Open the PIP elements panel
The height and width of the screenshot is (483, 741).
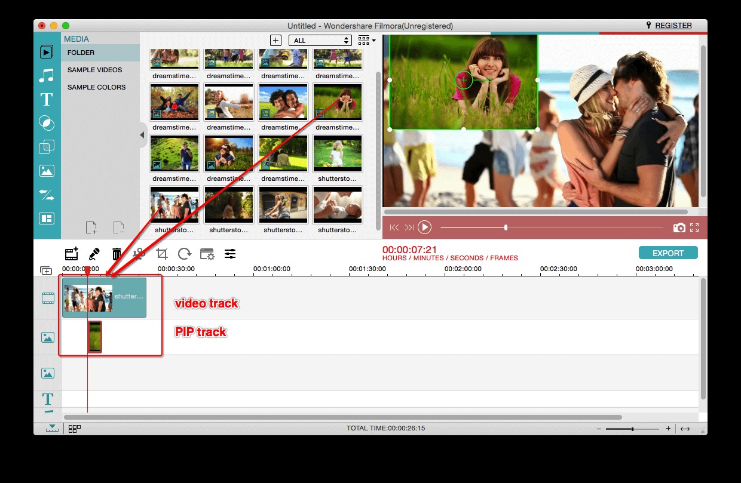pyautogui.click(x=47, y=147)
